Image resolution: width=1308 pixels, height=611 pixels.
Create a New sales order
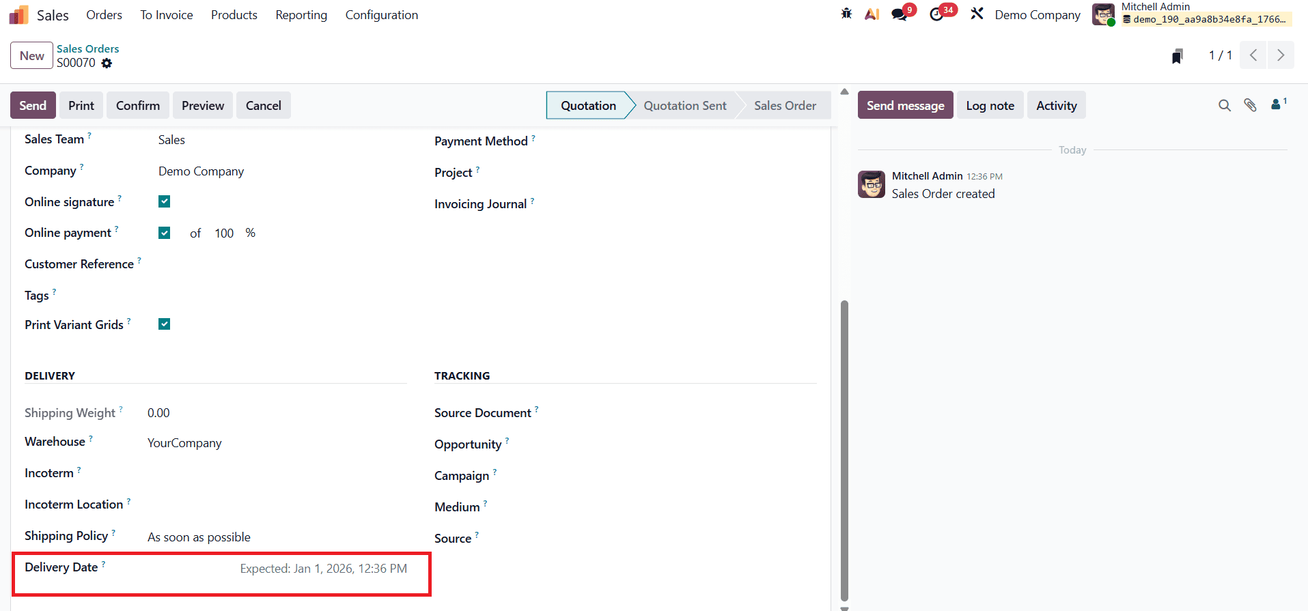[31, 56]
